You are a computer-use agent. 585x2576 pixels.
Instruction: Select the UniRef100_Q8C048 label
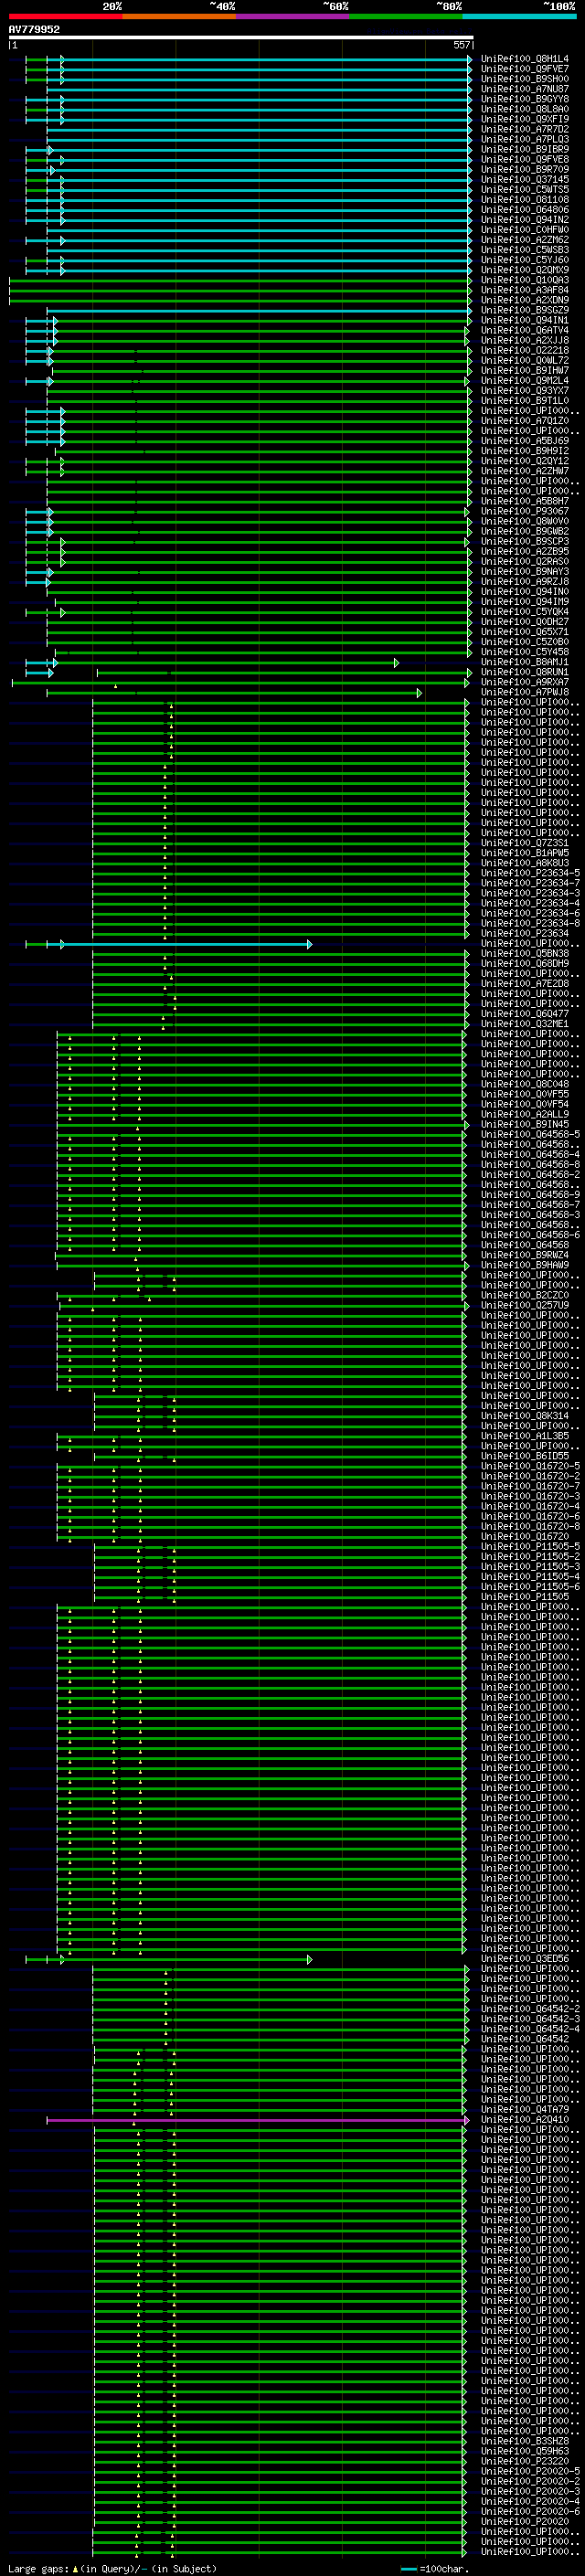point(525,1084)
